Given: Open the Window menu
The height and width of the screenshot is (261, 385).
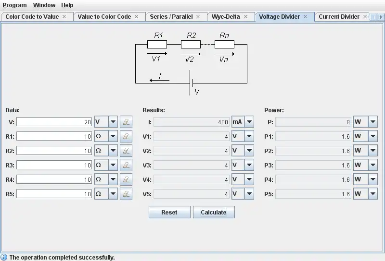Looking at the screenshot, I should [x=44, y=5].
